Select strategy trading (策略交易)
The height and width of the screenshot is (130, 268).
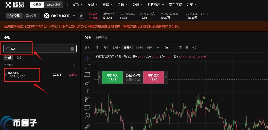[x=31, y=16]
